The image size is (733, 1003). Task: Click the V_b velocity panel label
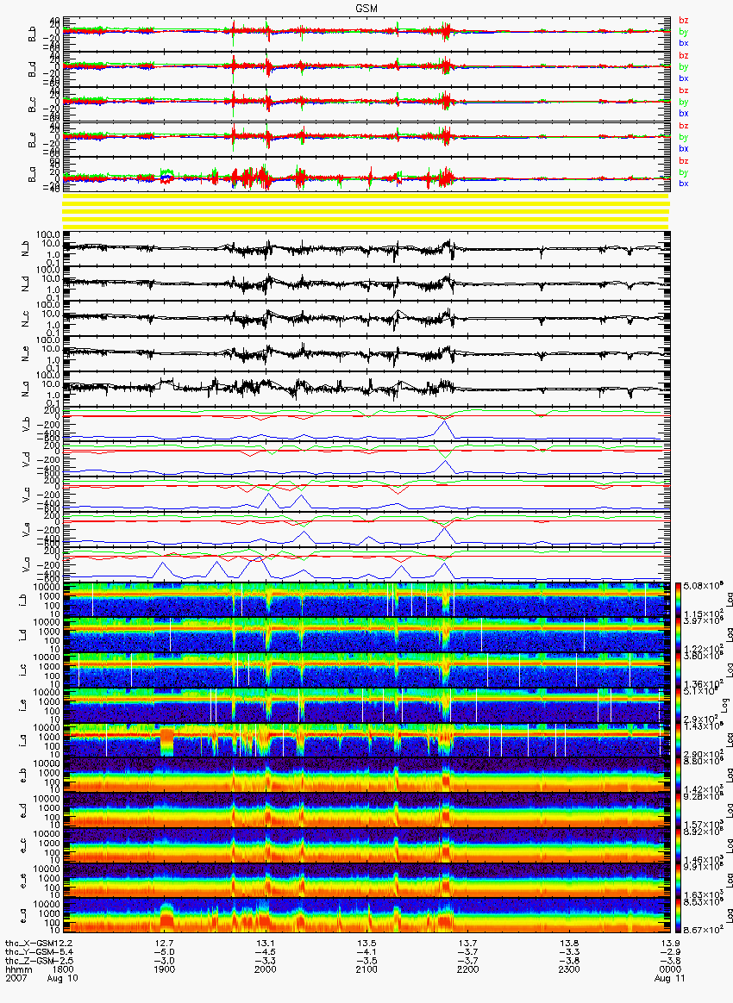pyautogui.click(x=26, y=423)
